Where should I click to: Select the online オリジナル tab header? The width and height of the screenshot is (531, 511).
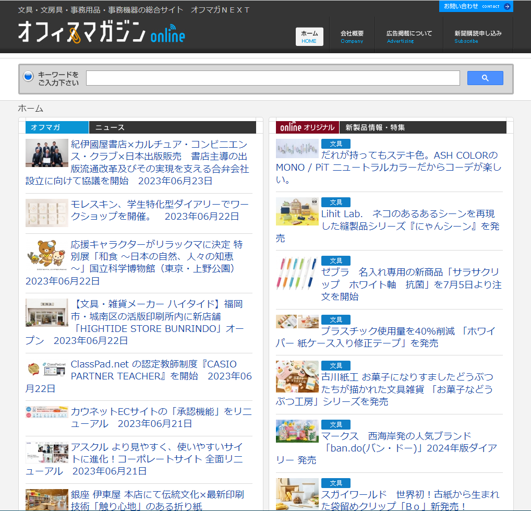[307, 127]
